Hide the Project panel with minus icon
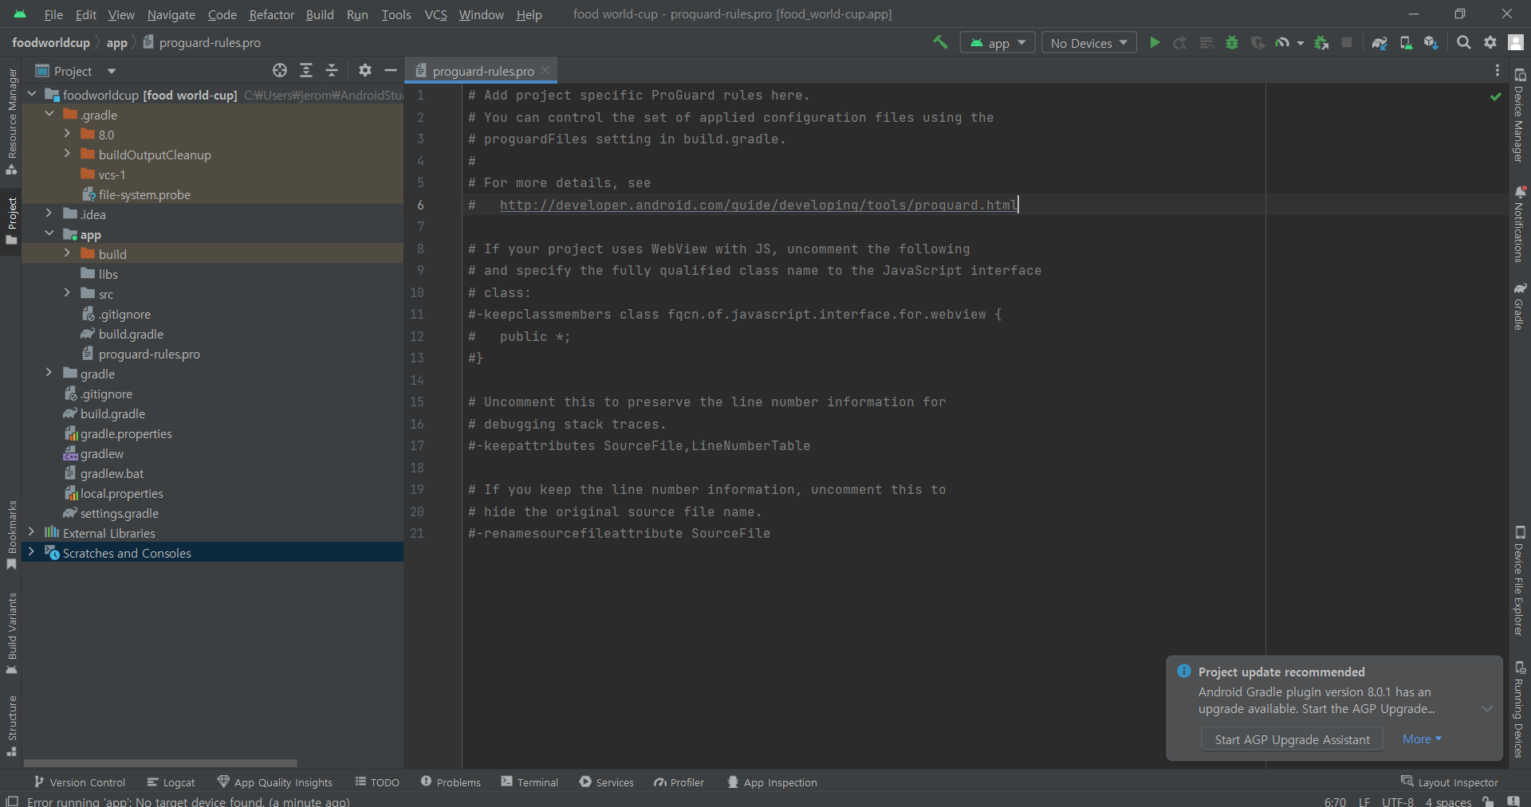 click(391, 71)
